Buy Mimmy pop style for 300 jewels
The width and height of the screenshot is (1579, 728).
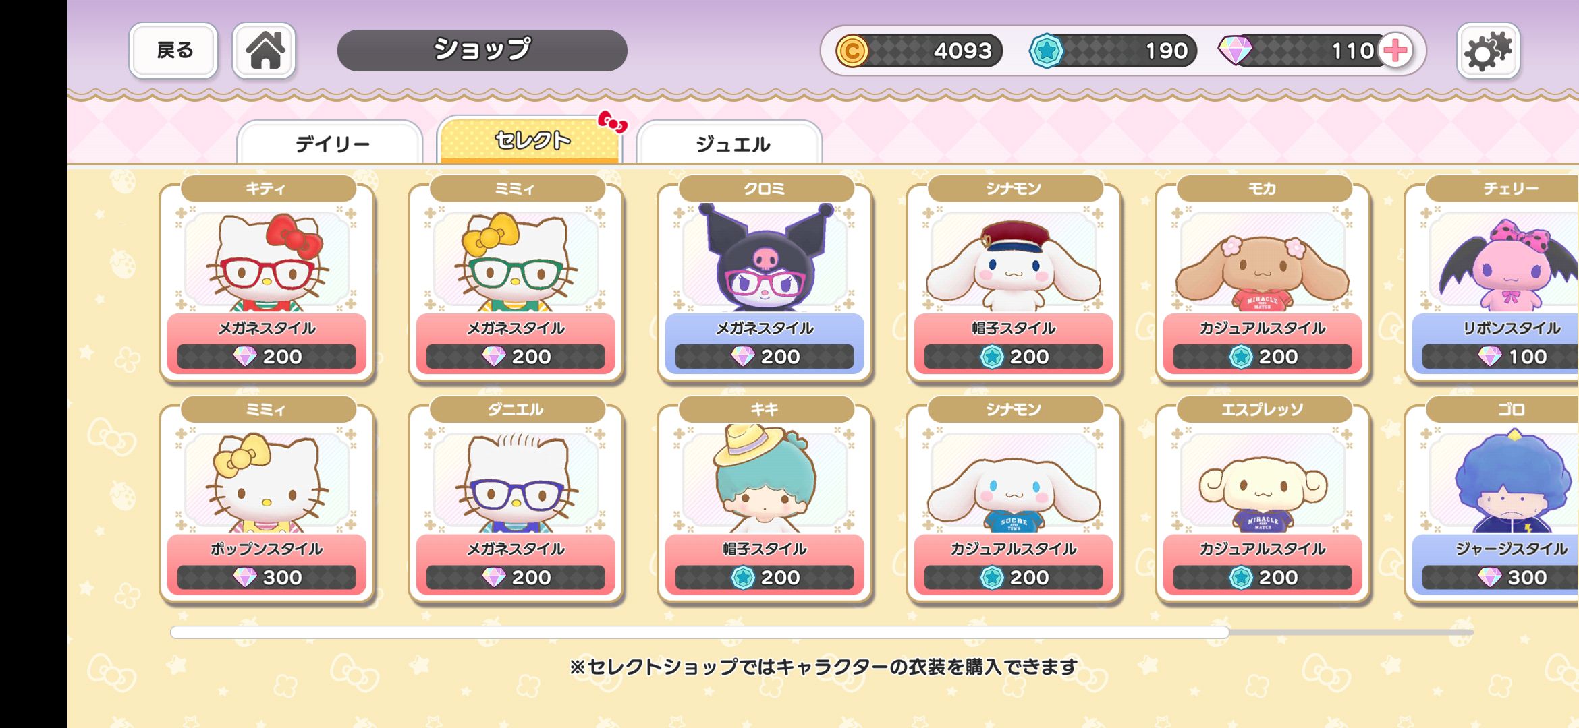[x=267, y=500]
